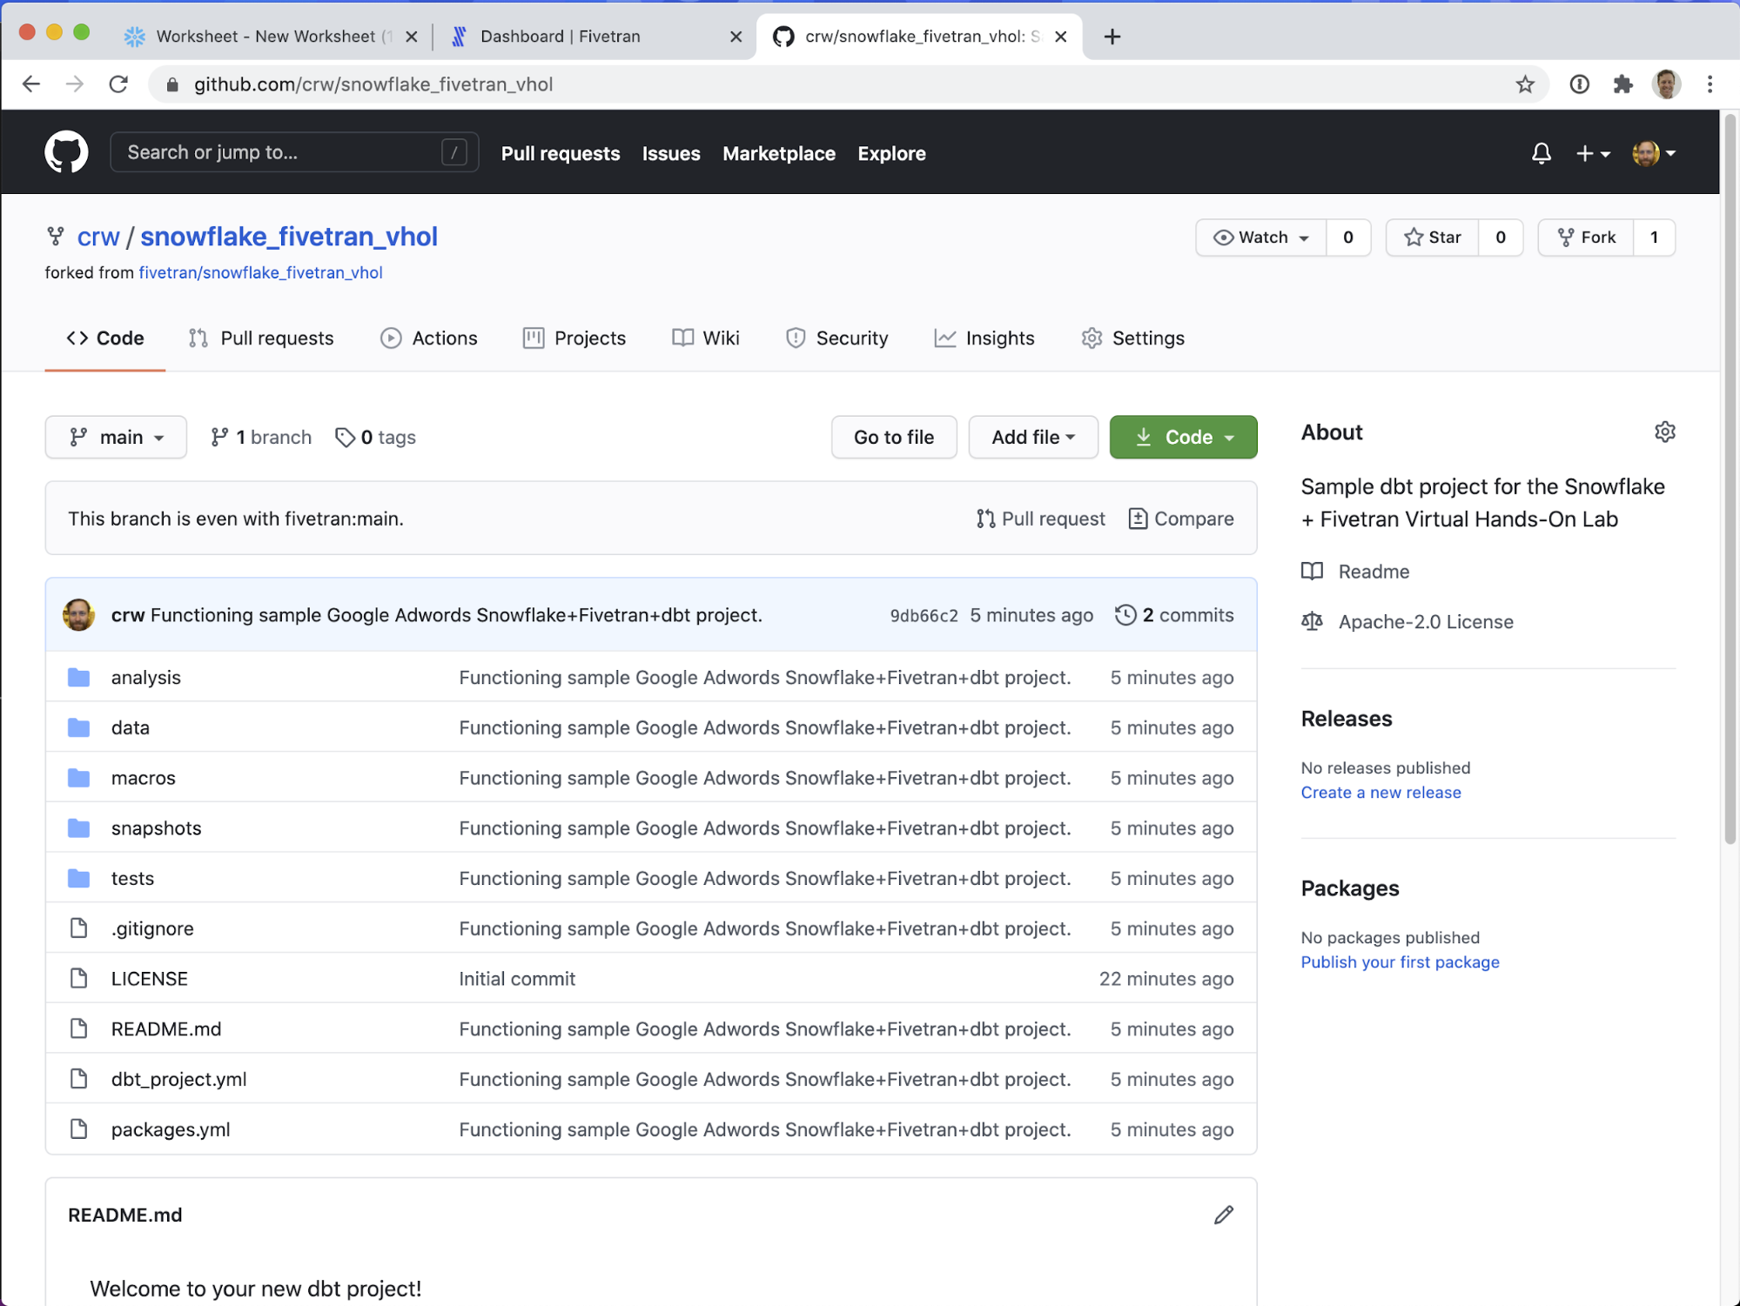Image resolution: width=1740 pixels, height=1306 pixels.
Task: Click the Go to file button
Action: (893, 437)
